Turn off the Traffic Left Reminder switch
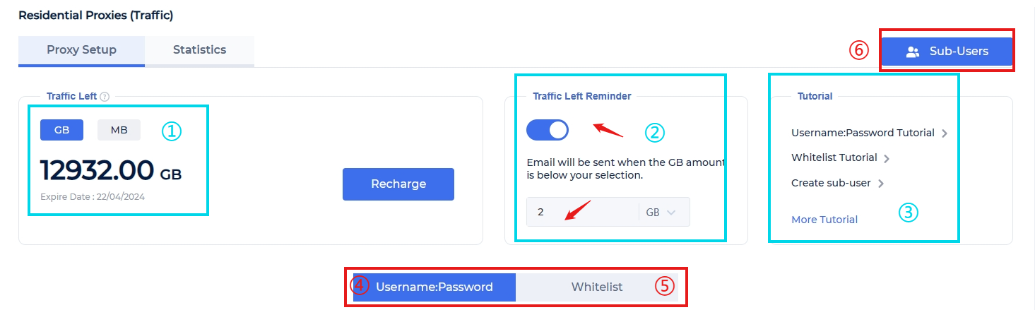 [x=548, y=130]
